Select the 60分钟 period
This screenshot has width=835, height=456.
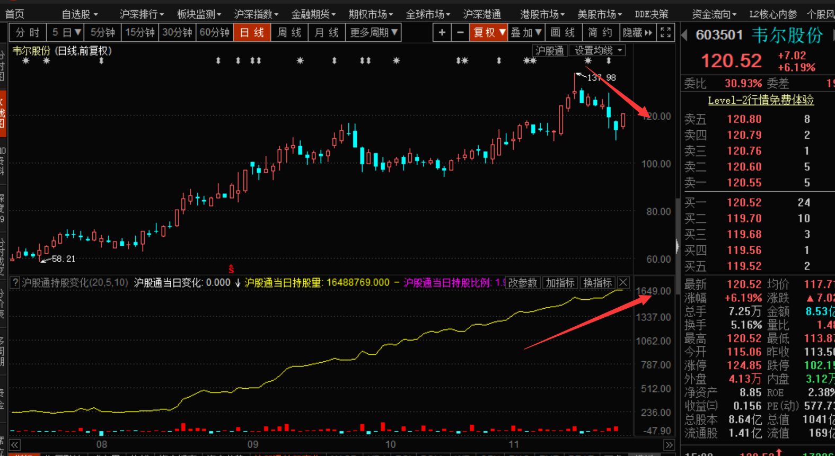click(x=215, y=33)
